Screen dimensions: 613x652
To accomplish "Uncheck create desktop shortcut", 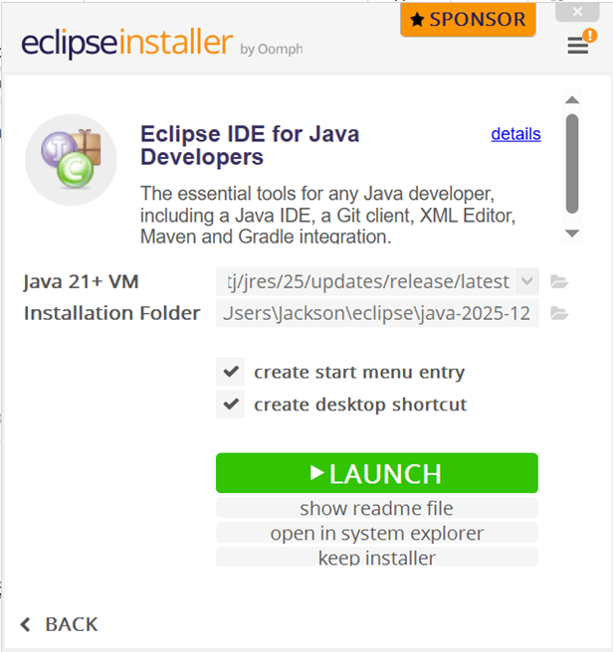I will (x=230, y=404).
